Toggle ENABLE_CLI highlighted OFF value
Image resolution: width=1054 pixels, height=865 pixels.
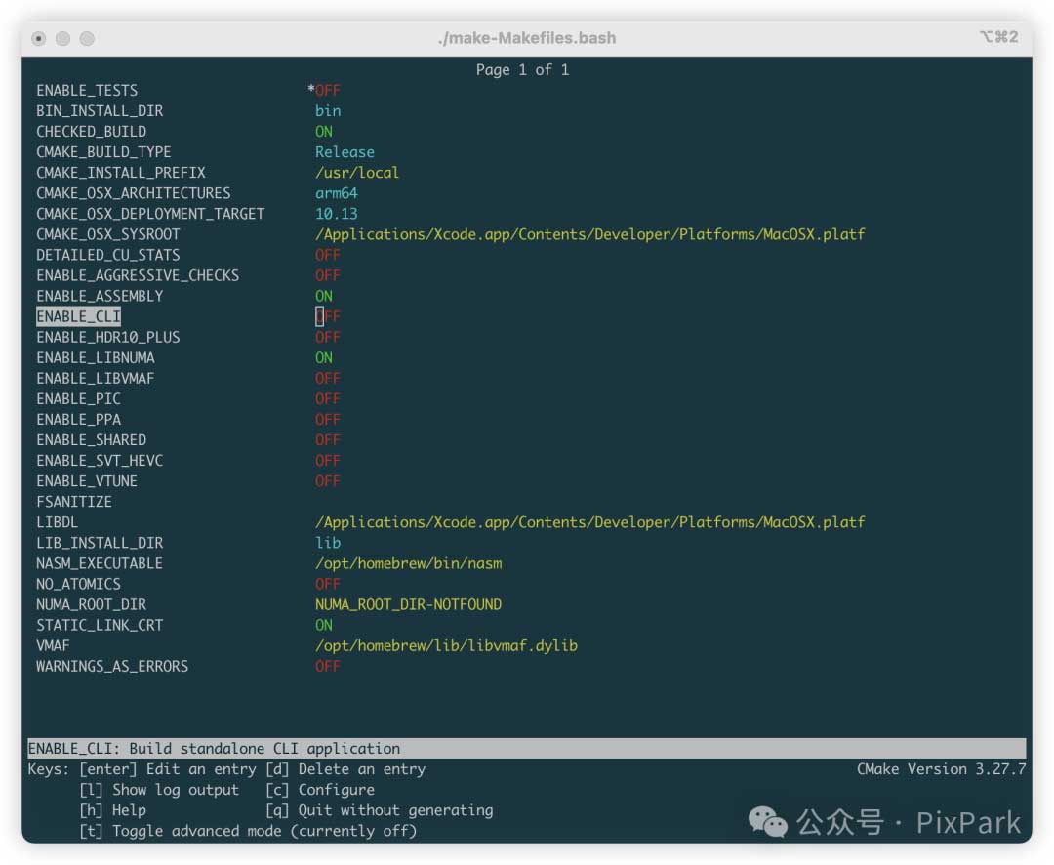click(327, 316)
